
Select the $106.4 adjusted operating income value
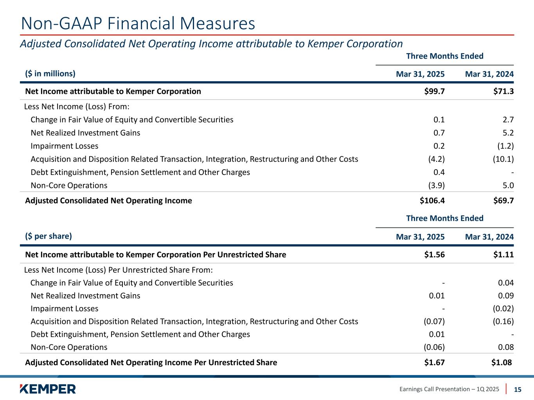pos(432,201)
